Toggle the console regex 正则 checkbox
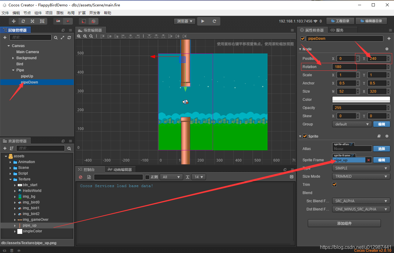394x253 pixels. (147, 177)
